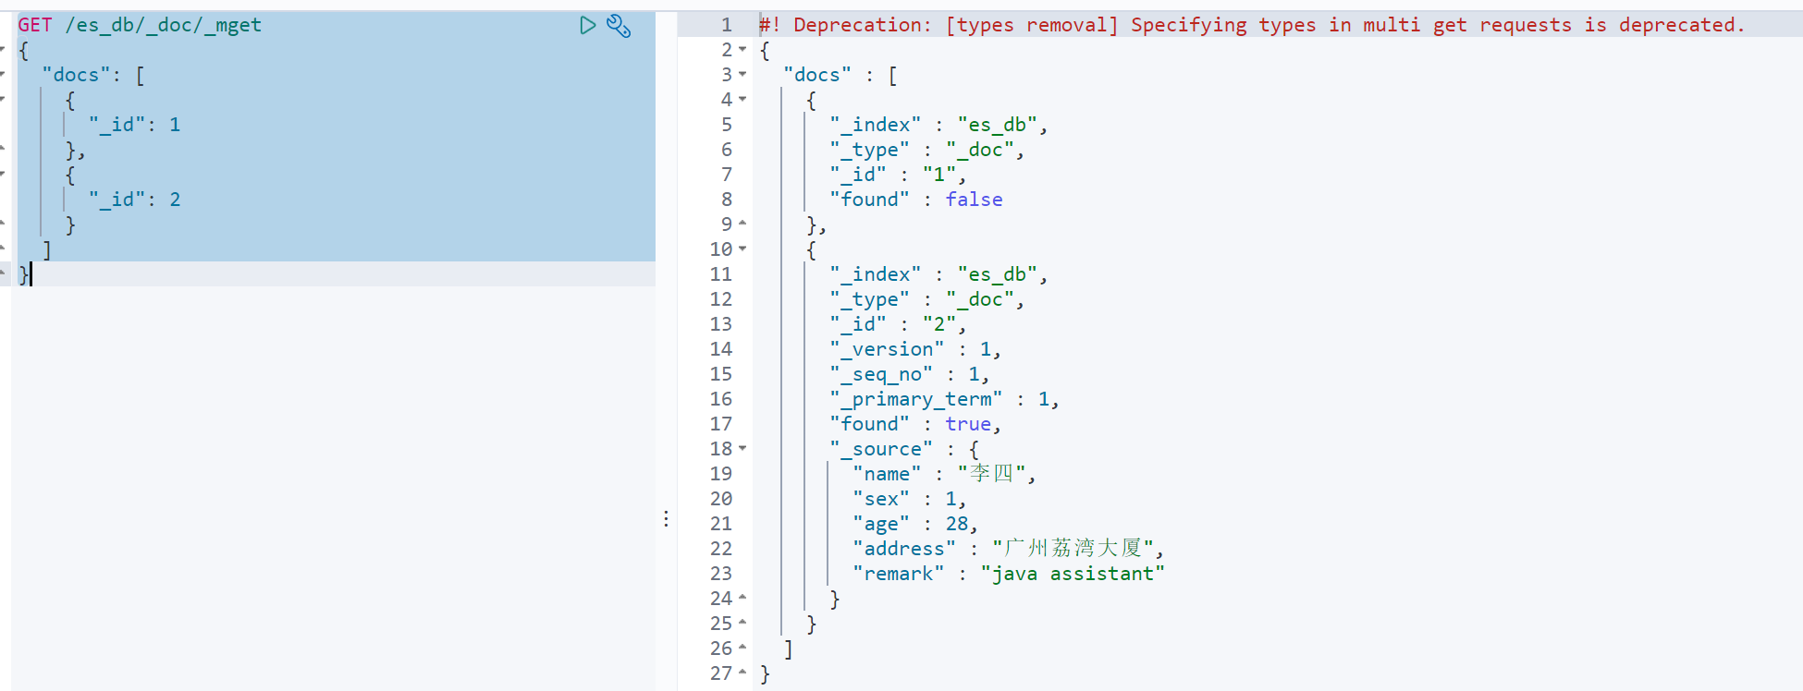Click the "_id" : "1" response line

click(898, 175)
